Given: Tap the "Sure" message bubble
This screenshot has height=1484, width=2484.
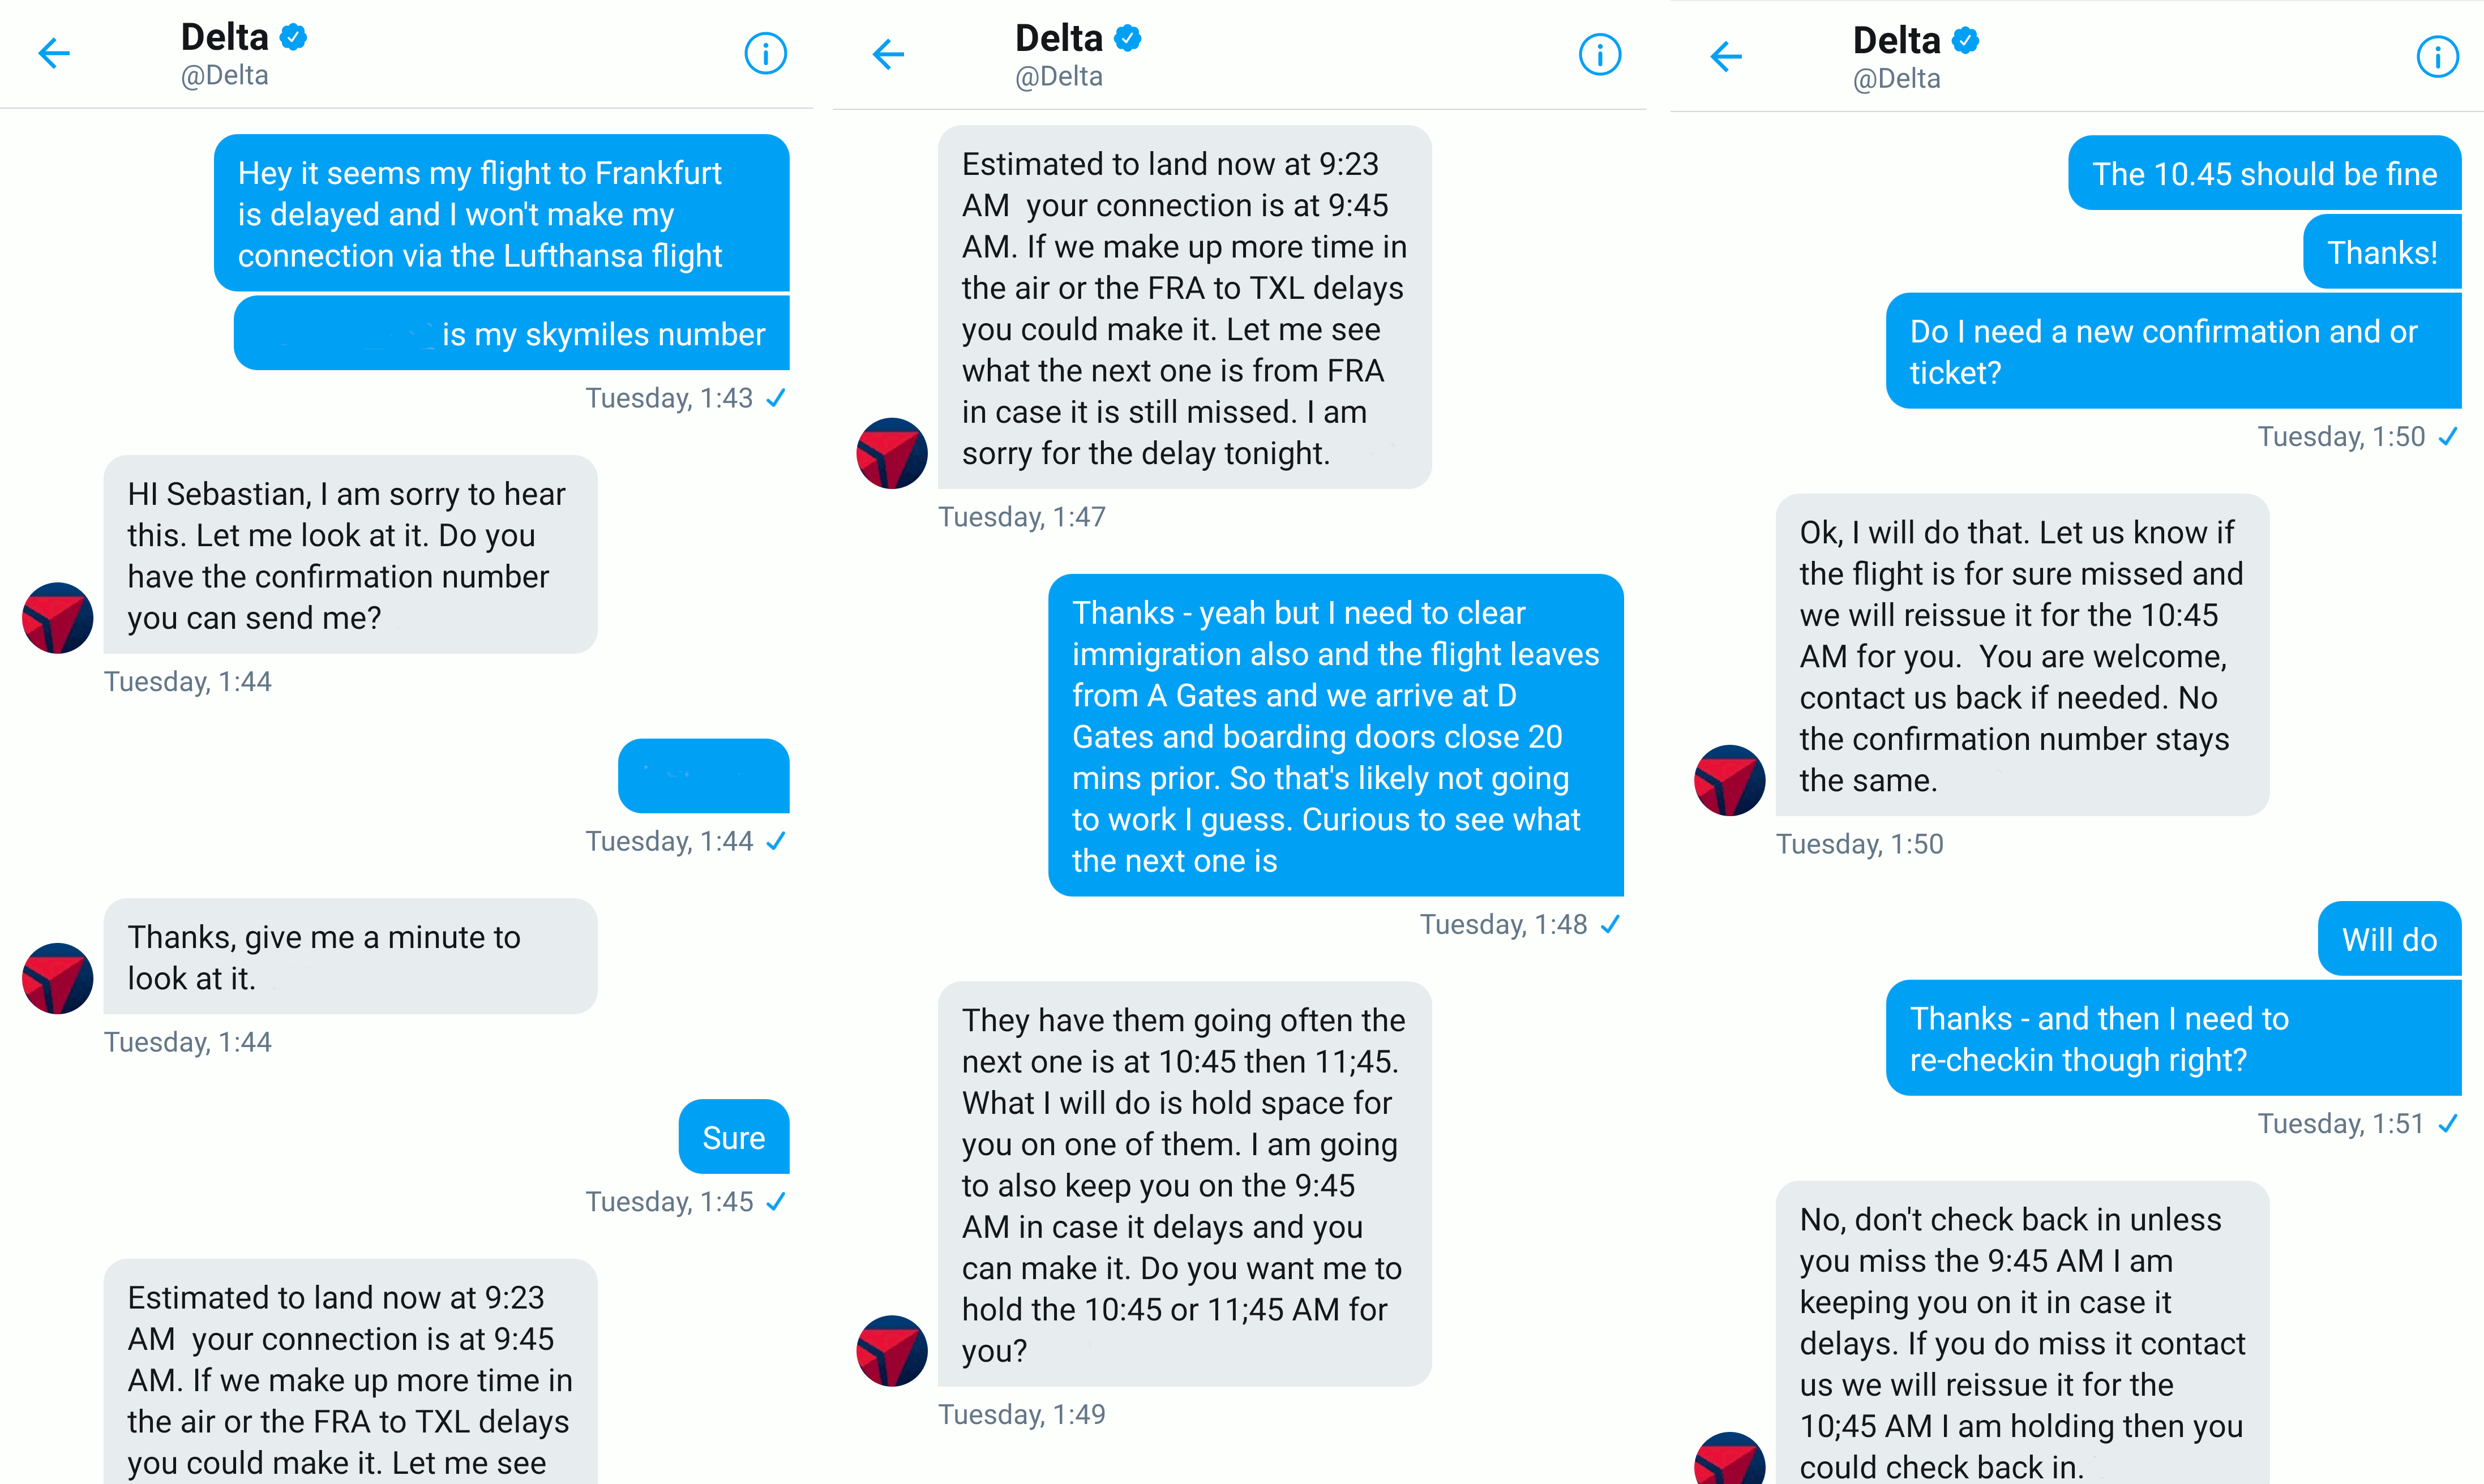Looking at the screenshot, I should 733,1137.
